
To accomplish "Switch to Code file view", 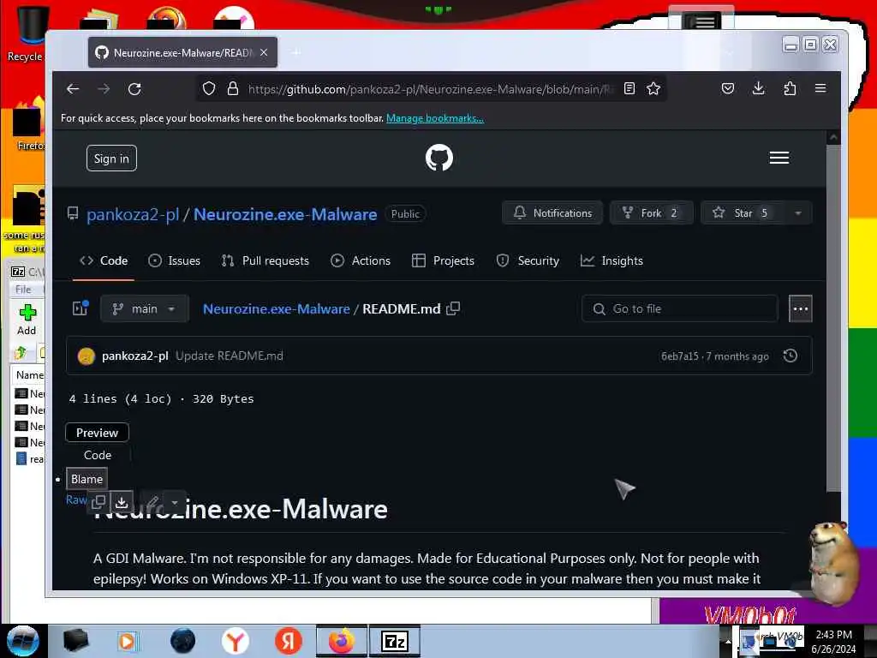I will pyautogui.click(x=98, y=456).
